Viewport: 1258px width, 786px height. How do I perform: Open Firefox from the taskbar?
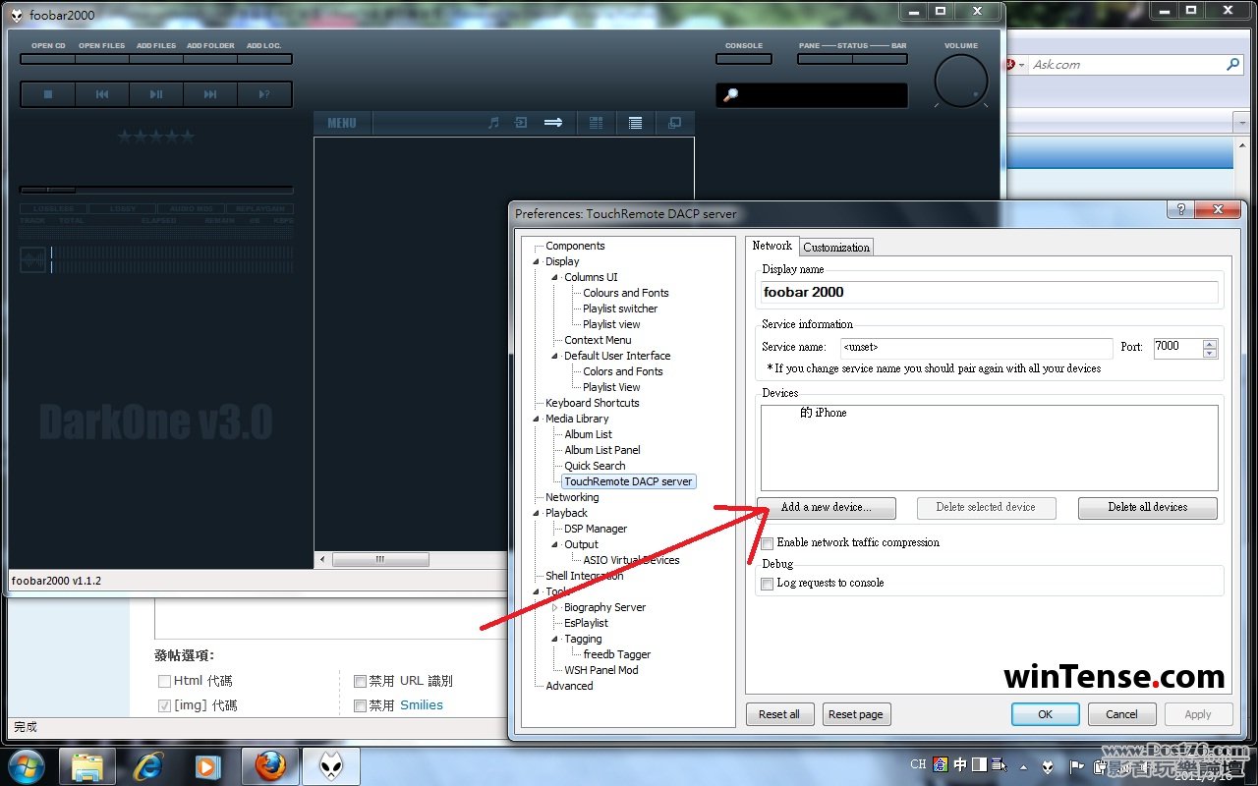tap(270, 766)
